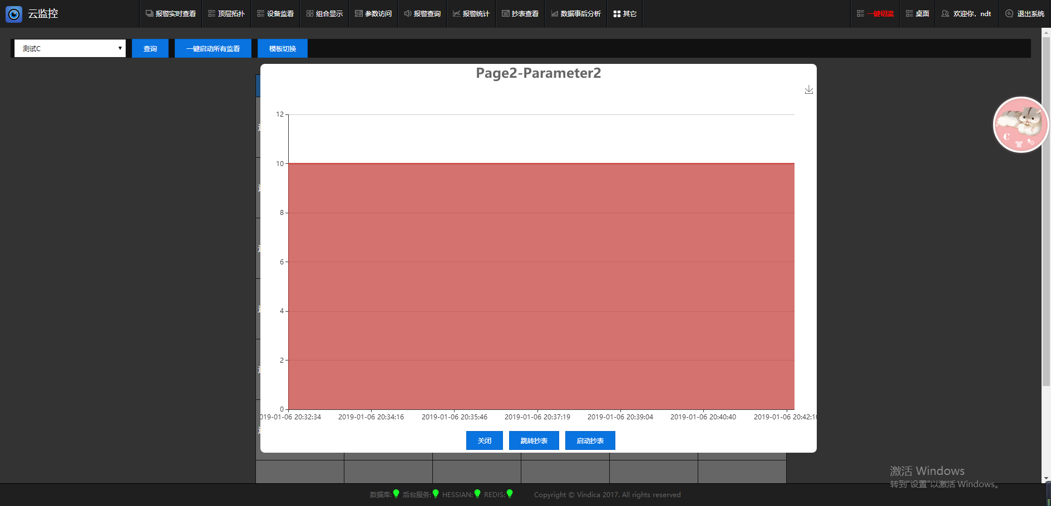
Task: Click the green REDIS status bulb
Action: [510, 494]
